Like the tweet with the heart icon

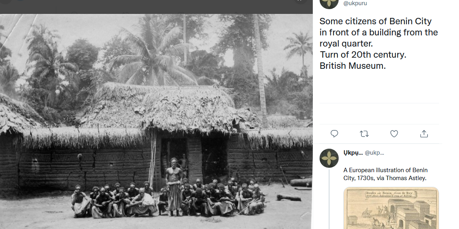coord(394,134)
